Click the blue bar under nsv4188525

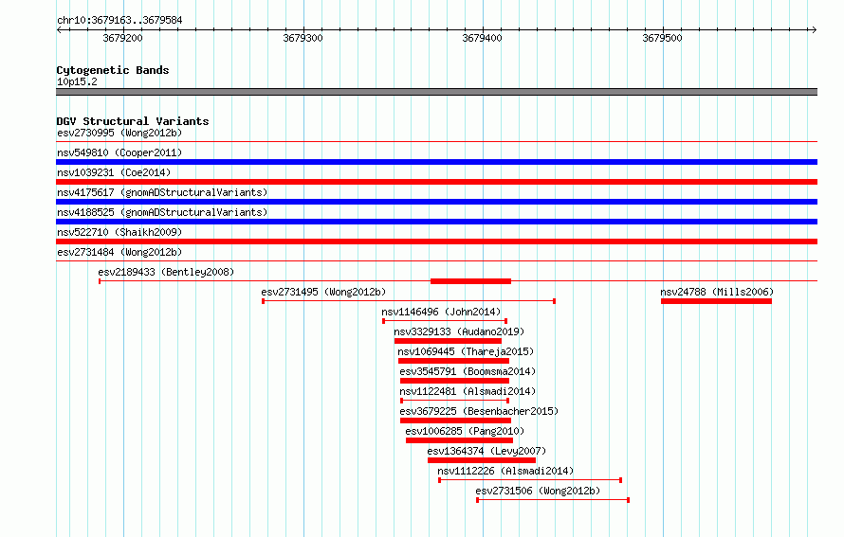pyautogui.click(x=436, y=222)
